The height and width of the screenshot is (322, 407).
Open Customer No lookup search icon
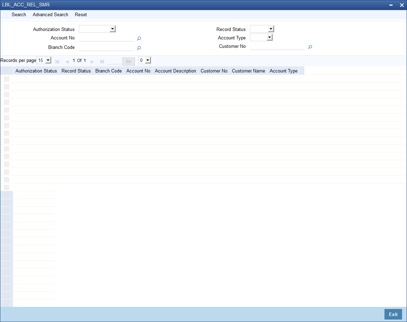point(310,47)
